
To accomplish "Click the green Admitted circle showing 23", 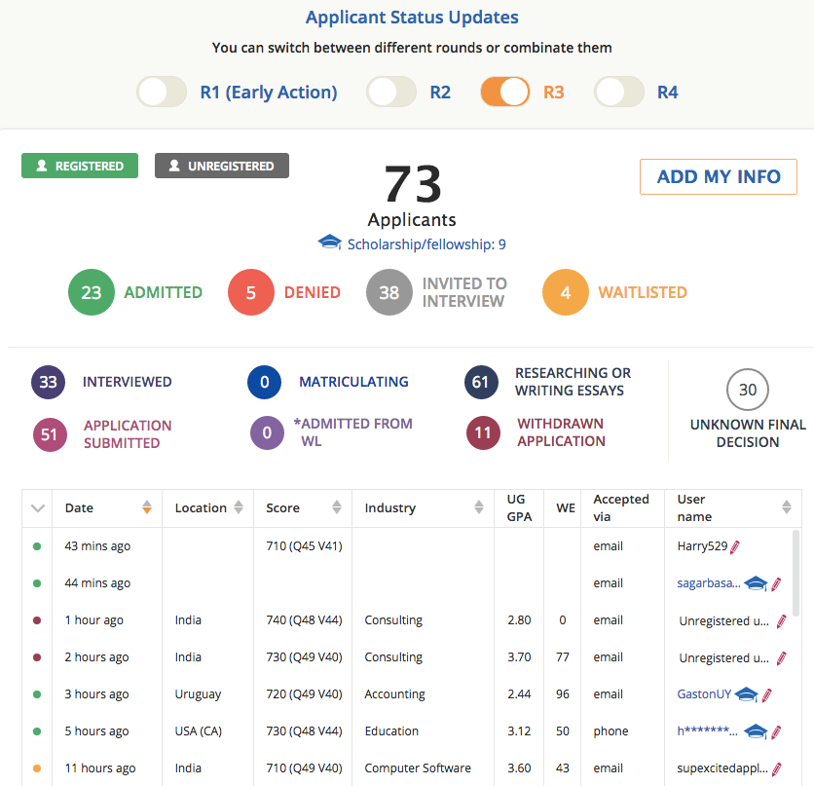I will click(x=91, y=293).
